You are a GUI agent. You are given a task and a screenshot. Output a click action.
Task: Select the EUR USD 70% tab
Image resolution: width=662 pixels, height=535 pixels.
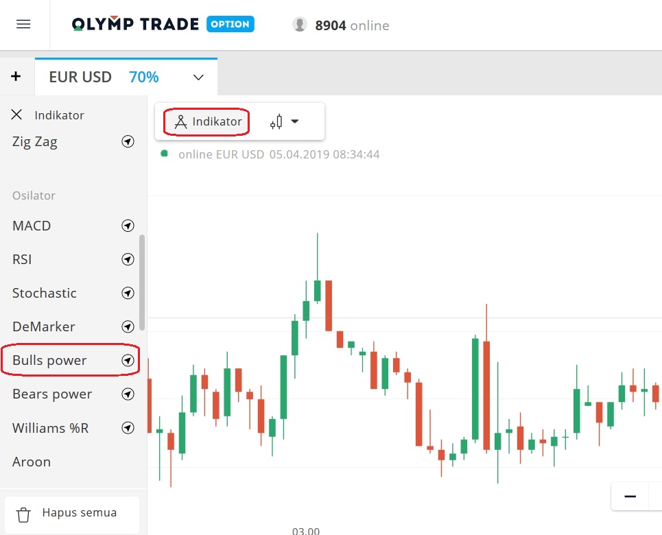pos(103,77)
